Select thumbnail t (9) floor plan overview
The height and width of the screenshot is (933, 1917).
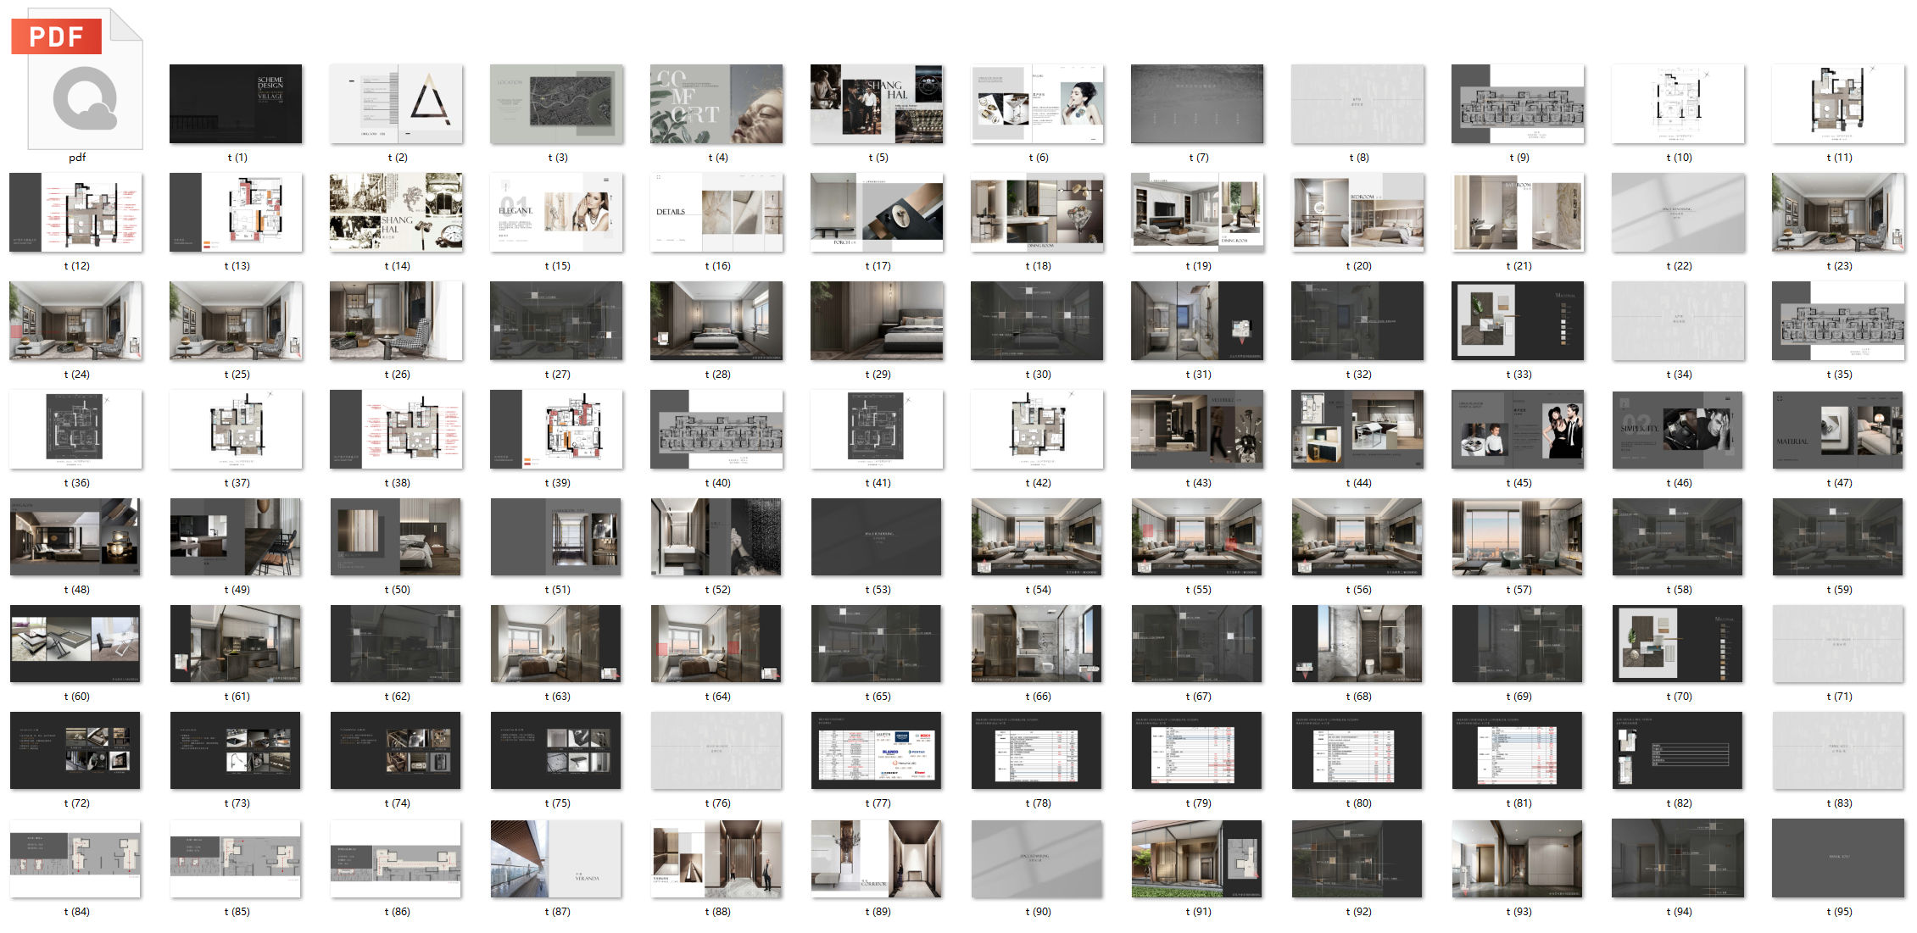[1518, 103]
